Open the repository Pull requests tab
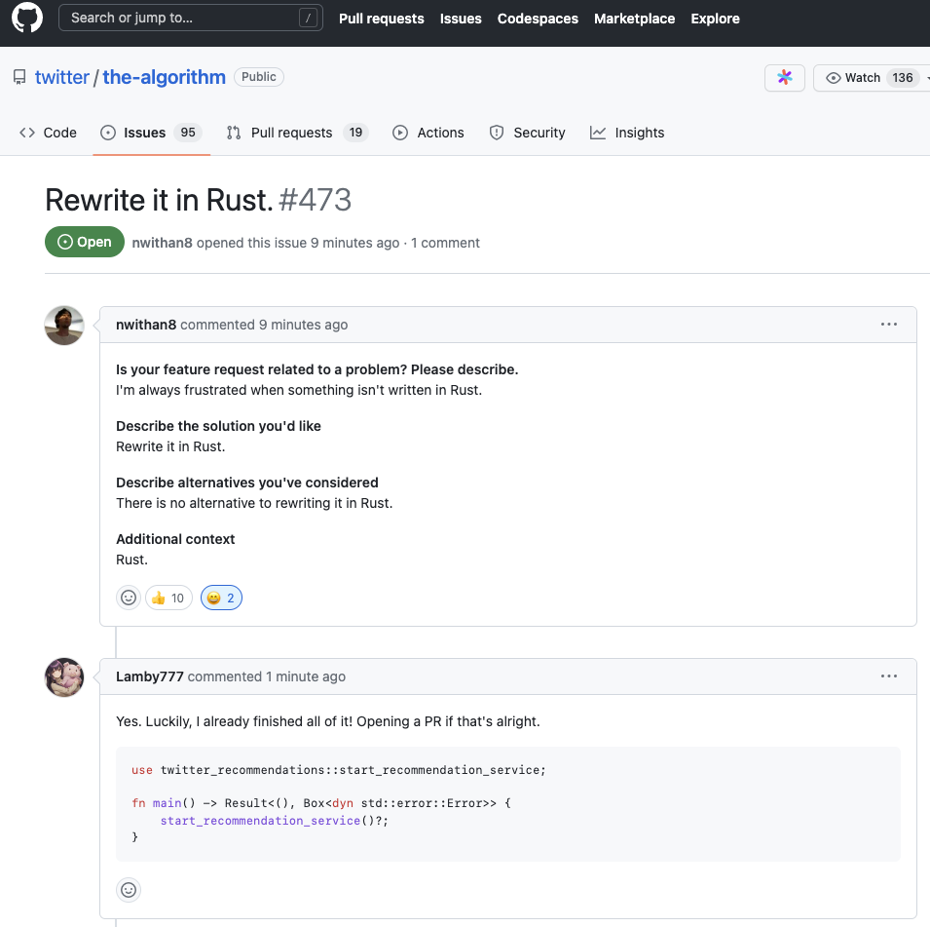The width and height of the screenshot is (930, 927). [297, 133]
